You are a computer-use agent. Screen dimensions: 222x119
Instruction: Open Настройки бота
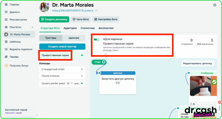click(x=106, y=19)
